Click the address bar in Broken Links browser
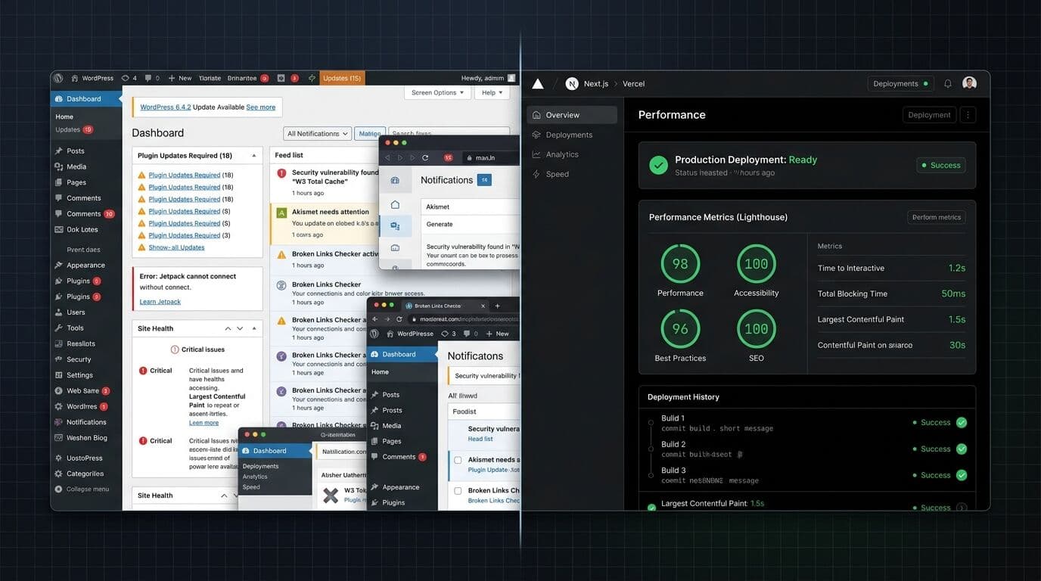1041x581 pixels. [464, 319]
